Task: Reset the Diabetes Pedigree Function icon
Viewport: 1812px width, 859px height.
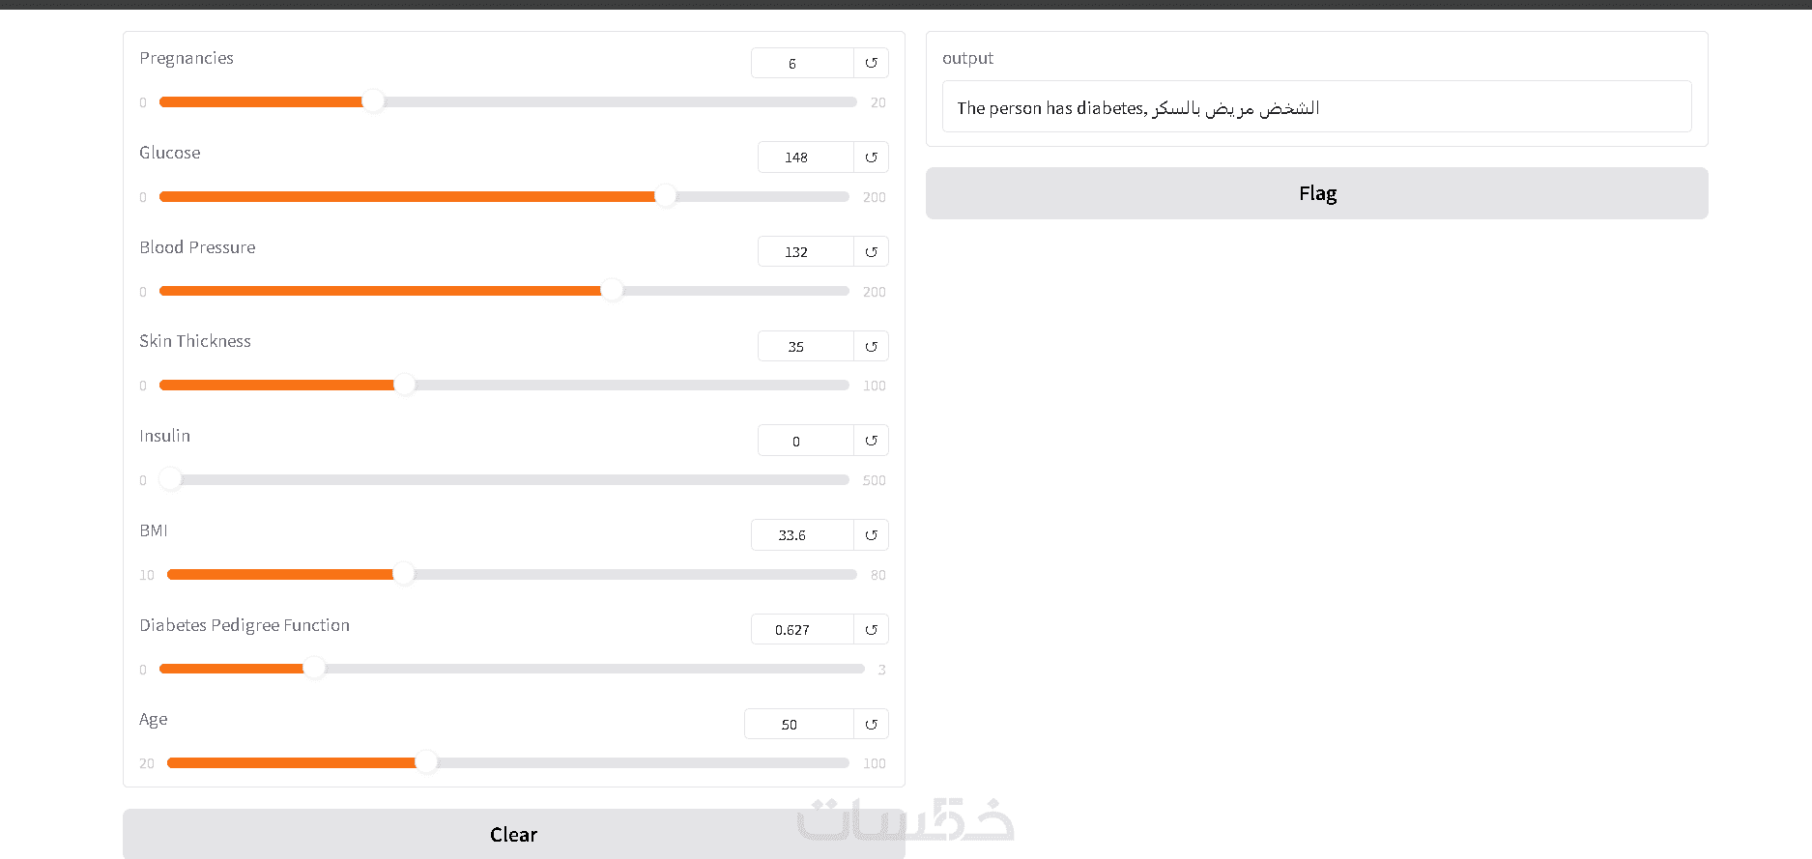Action: 871,630
